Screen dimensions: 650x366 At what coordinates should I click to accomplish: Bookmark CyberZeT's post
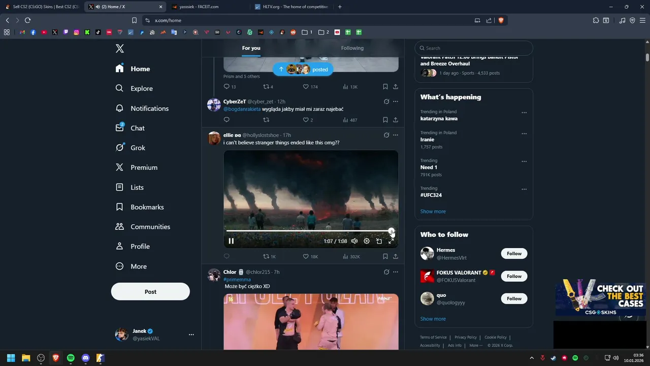coord(385,120)
